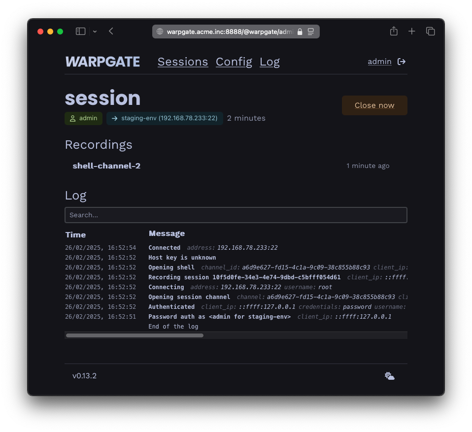Image resolution: width=472 pixels, height=432 pixels.
Task: Click the horizontal log scrollbar
Action: coord(135,335)
